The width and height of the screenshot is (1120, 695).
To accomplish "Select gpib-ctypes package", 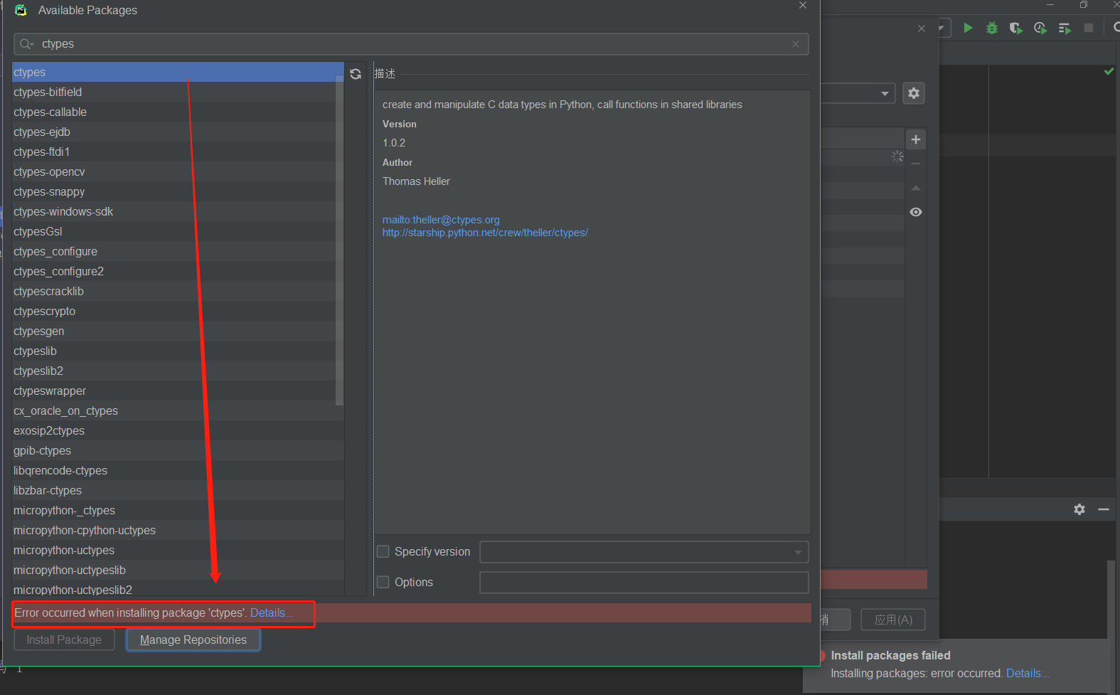I will [178, 450].
